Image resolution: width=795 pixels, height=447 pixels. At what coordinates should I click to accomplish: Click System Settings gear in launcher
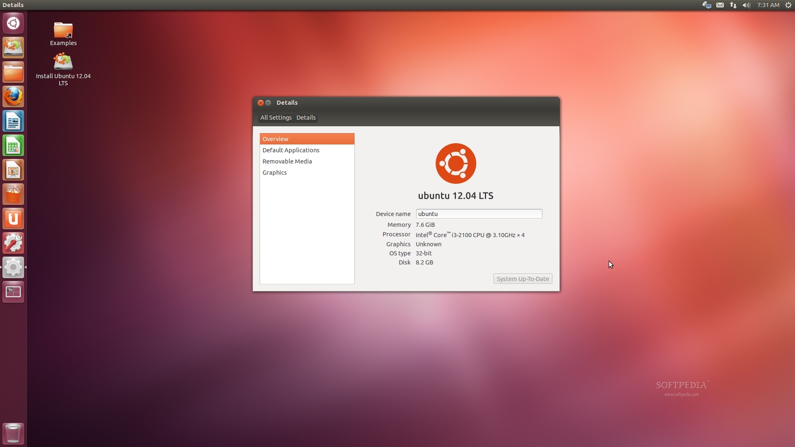pos(13,267)
